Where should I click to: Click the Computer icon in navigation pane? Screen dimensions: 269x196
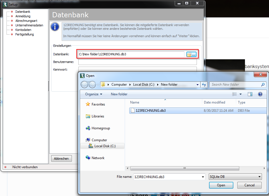click(x=88, y=140)
